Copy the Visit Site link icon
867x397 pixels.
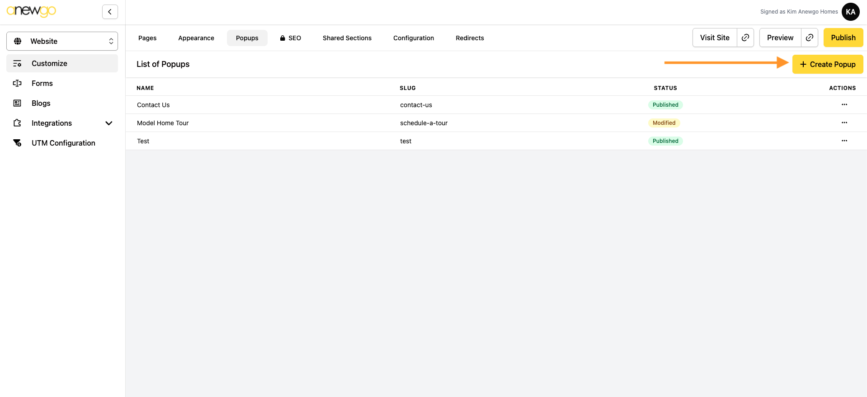click(745, 38)
